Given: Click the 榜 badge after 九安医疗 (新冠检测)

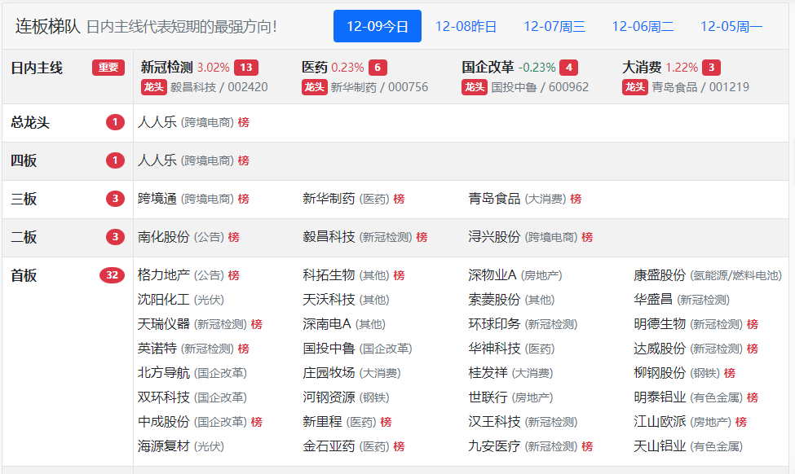Looking at the screenshot, I should pos(587,446).
